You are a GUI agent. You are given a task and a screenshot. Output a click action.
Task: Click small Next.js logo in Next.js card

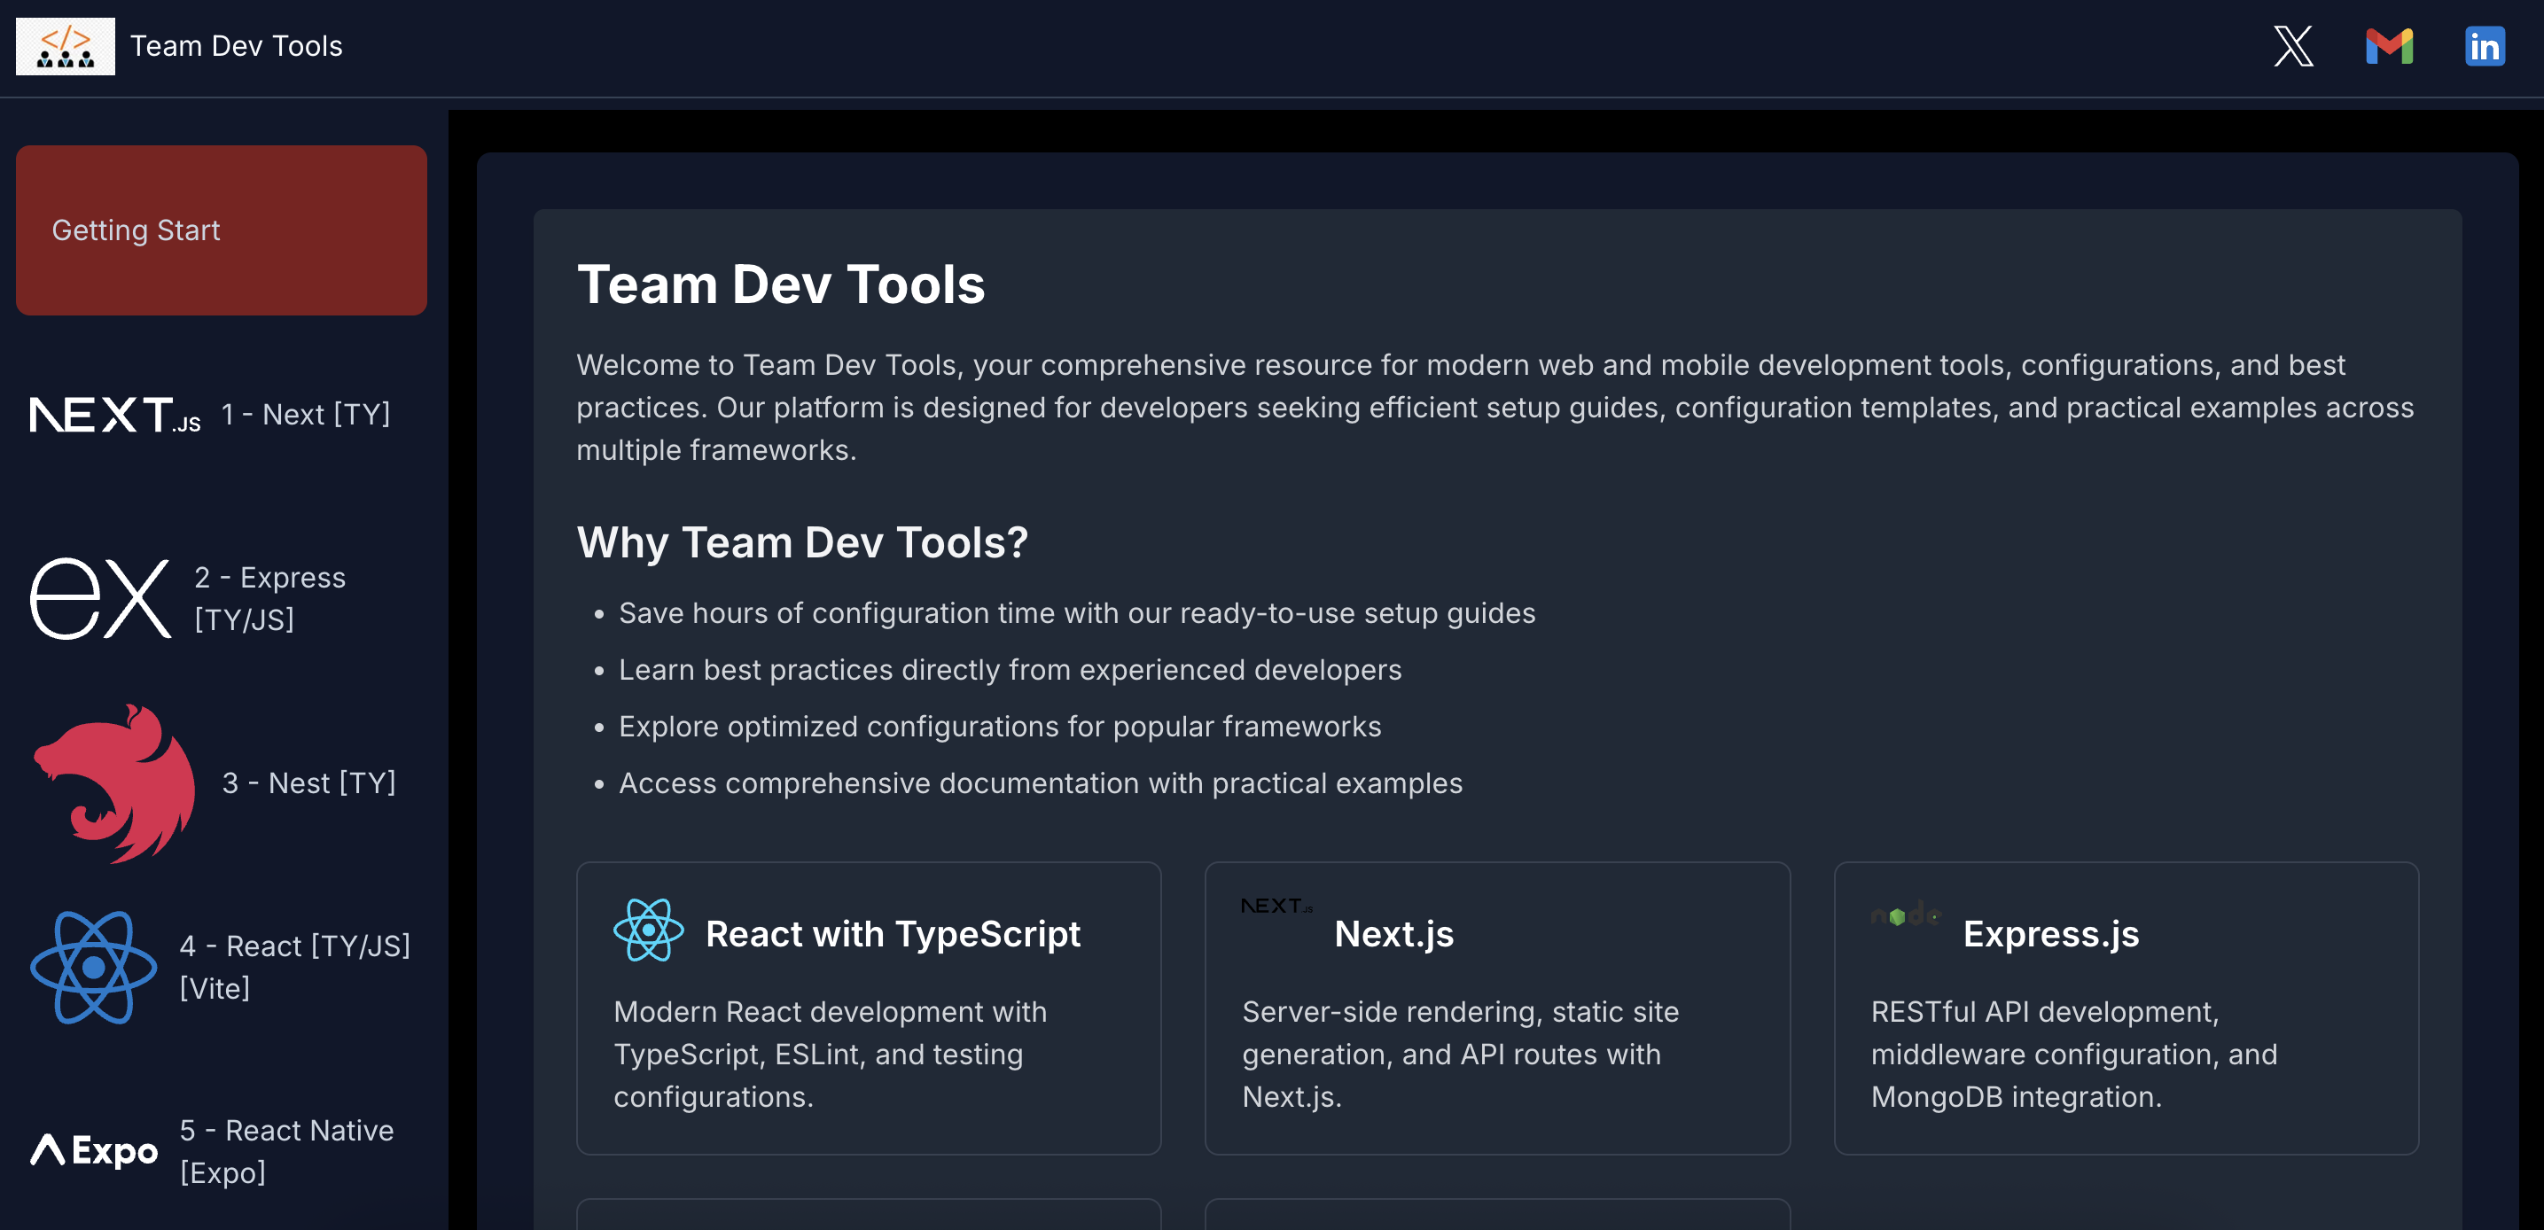pyautogui.click(x=1277, y=906)
